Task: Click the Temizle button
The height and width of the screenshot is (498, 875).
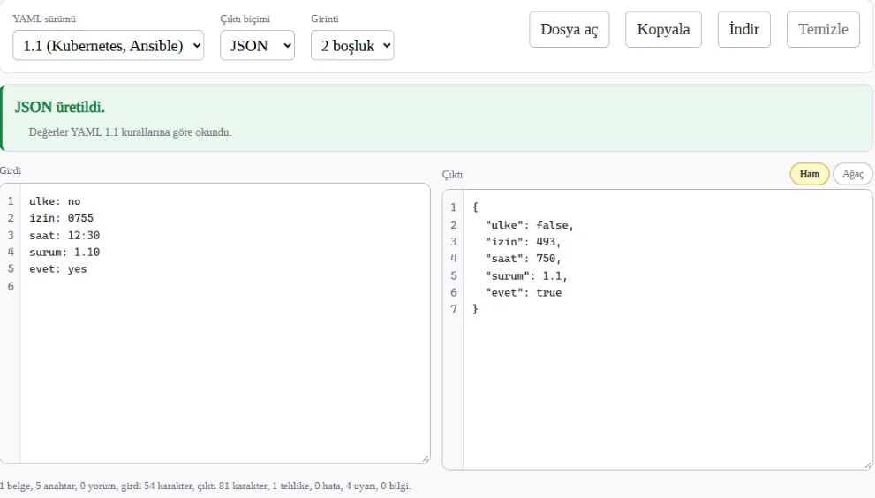Action: (823, 29)
